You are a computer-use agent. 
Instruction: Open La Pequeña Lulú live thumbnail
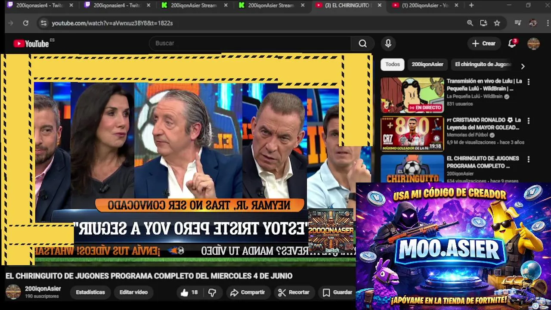click(x=412, y=95)
